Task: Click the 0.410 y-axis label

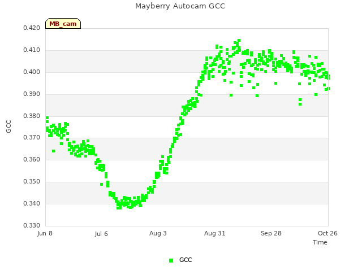Action: pyautogui.click(x=32, y=50)
